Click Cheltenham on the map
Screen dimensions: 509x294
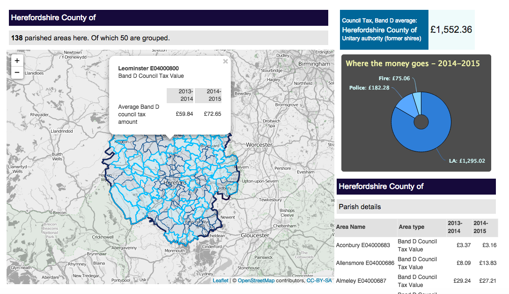click(x=285, y=226)
